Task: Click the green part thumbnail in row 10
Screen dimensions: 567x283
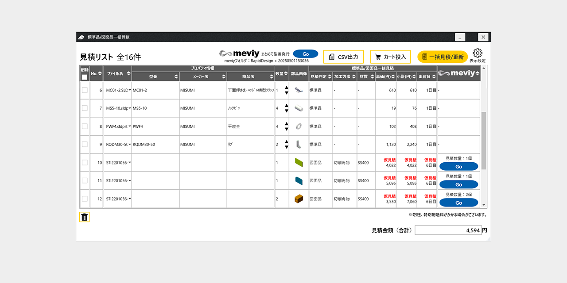Action: tap(299, 163)
